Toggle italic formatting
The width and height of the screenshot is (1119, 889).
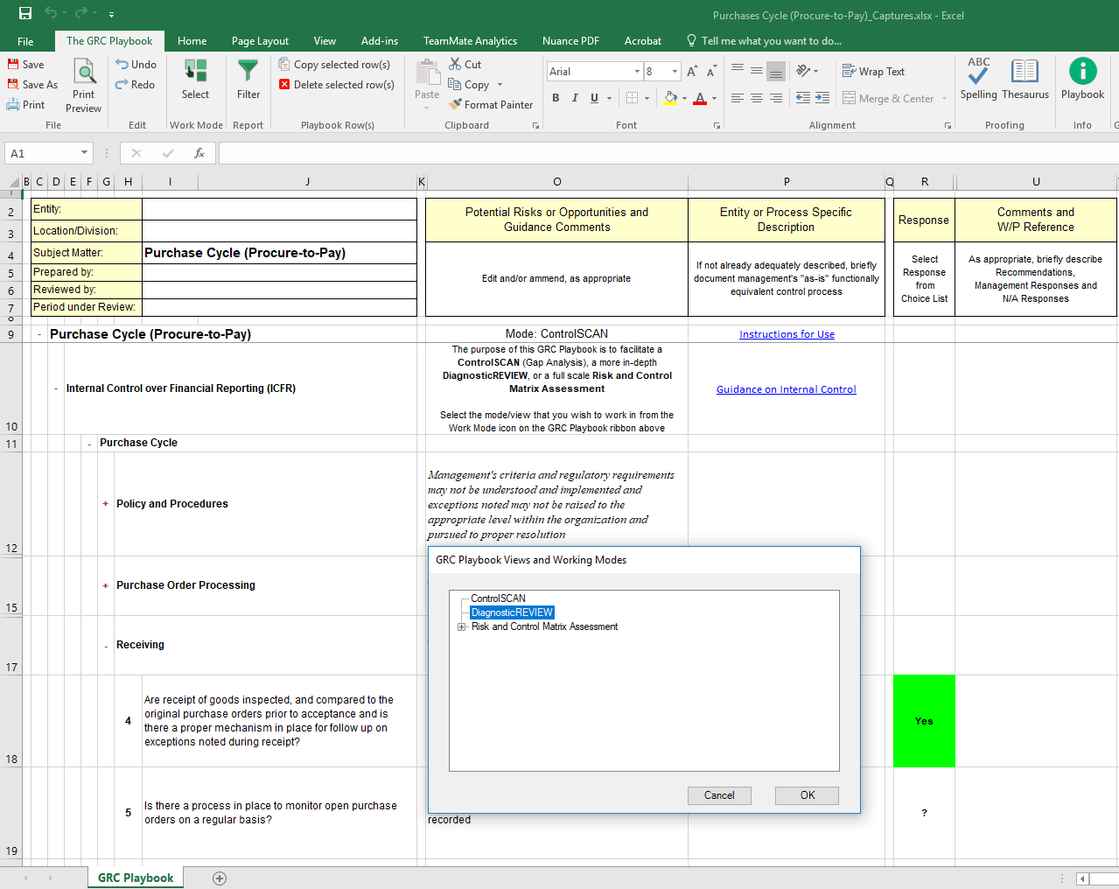[x=575, y=98]
